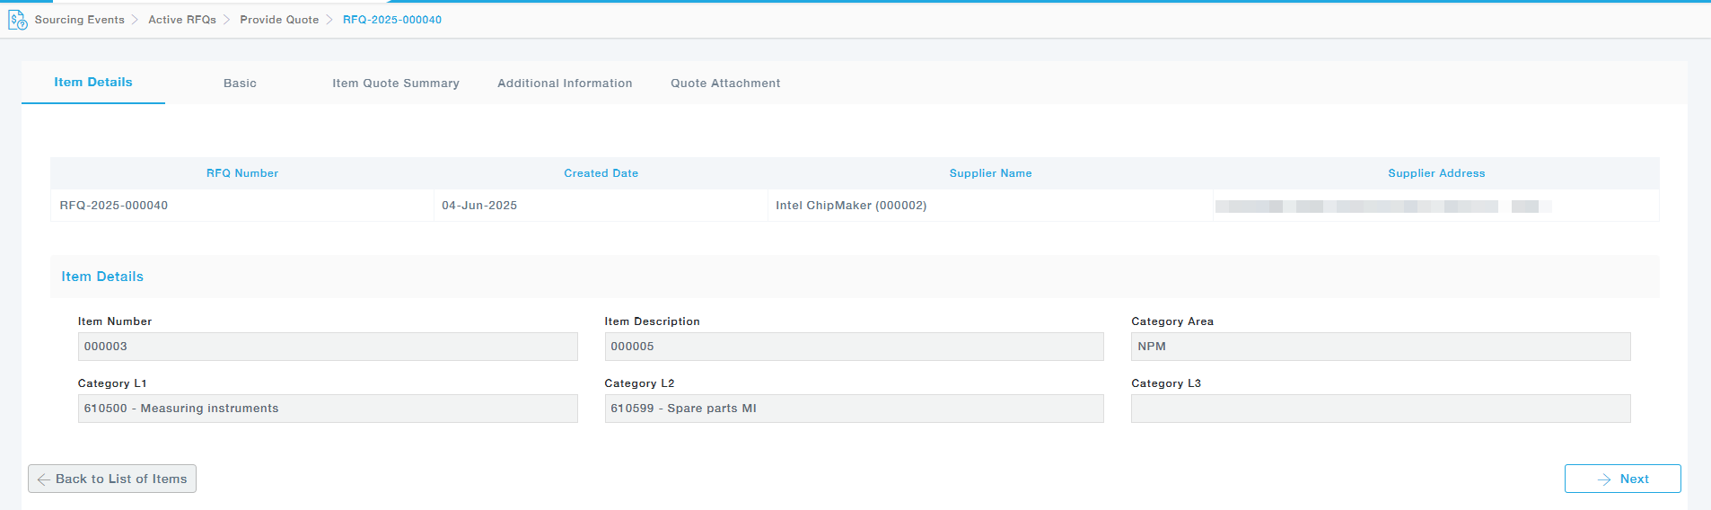Click the Next button
The width and height of the screenshot is (1711, 510).
click(x=1622, y=479)
